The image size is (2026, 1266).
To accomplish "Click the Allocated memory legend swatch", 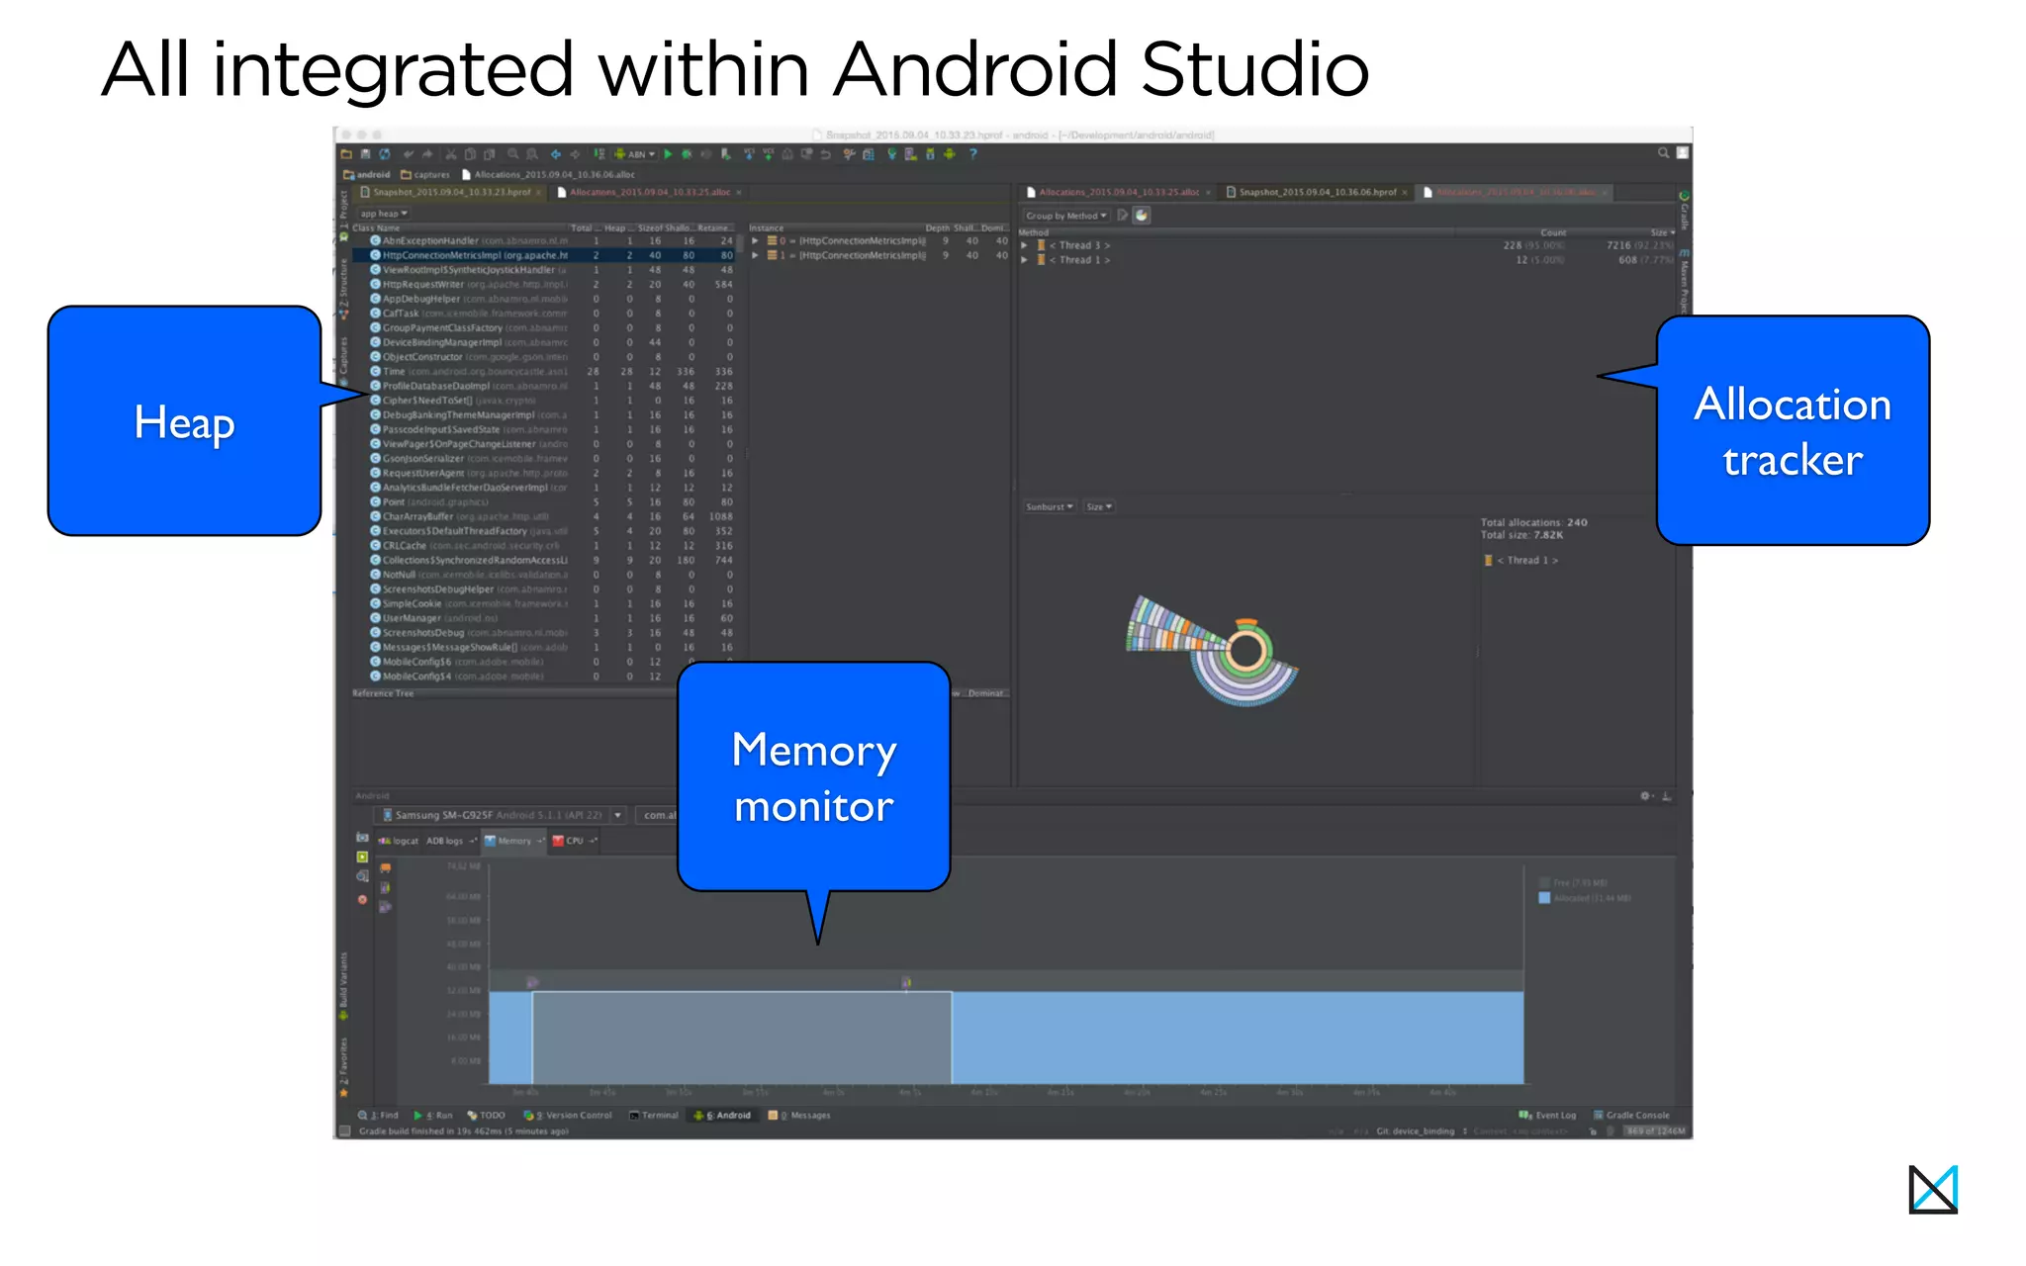I will (1544, 899).
